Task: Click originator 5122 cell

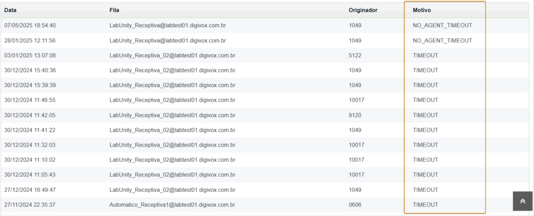Action: [355, 55]
